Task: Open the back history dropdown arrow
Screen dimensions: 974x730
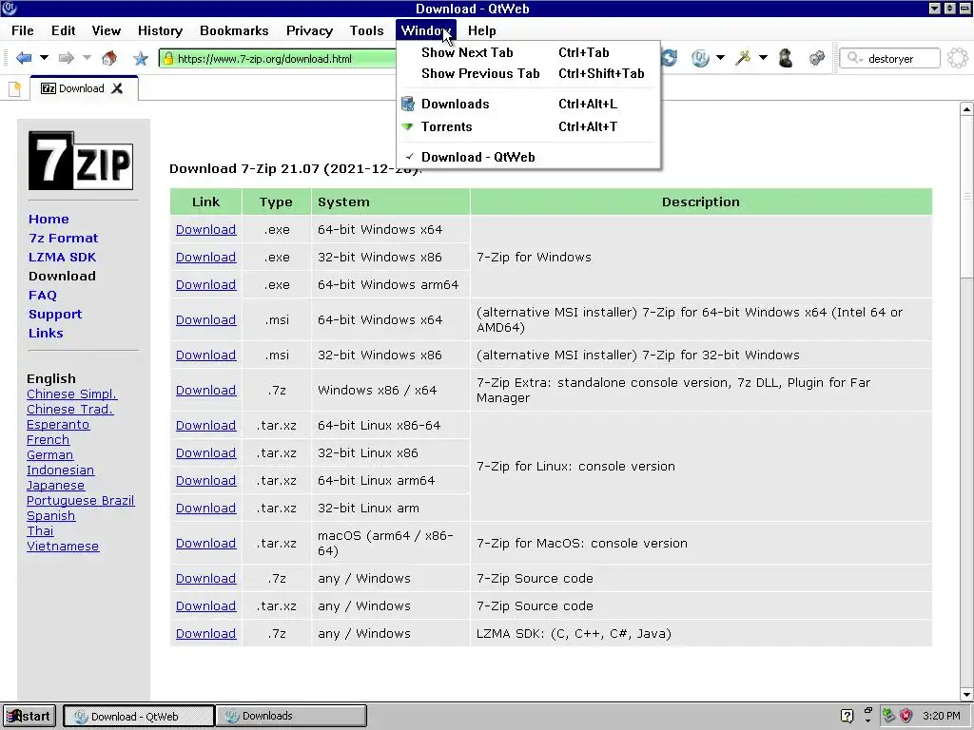Action: (x=44, y=58)
